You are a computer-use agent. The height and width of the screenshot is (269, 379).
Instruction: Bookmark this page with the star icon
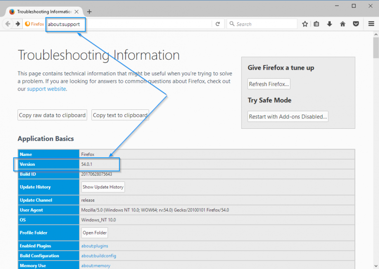click(305, 24)
